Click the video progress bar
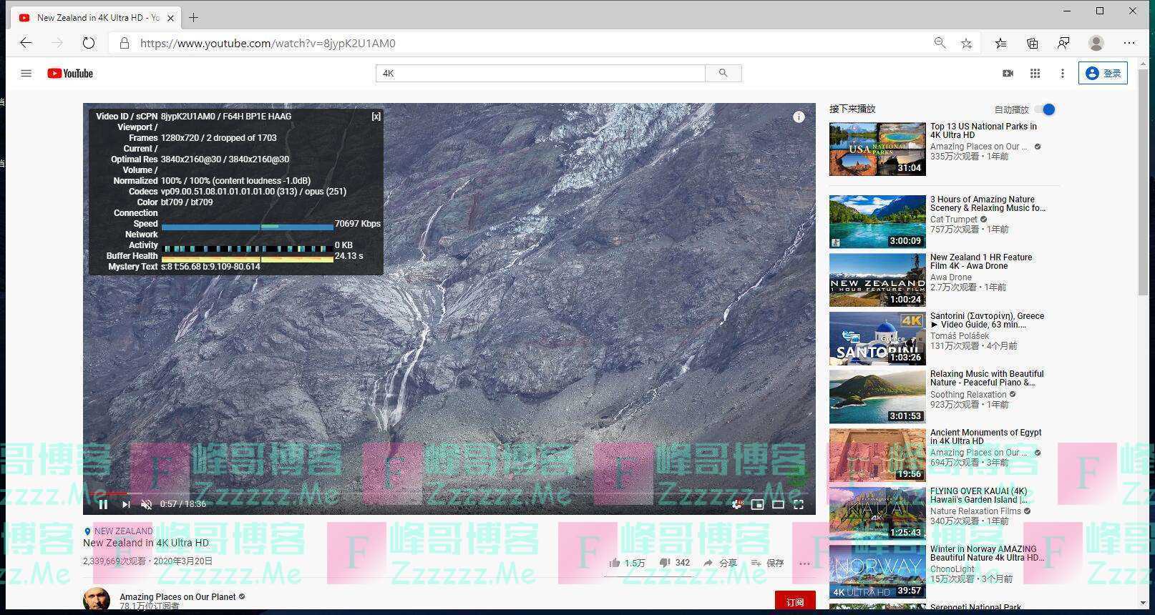The image size is (1155, 615). (449, 493)
